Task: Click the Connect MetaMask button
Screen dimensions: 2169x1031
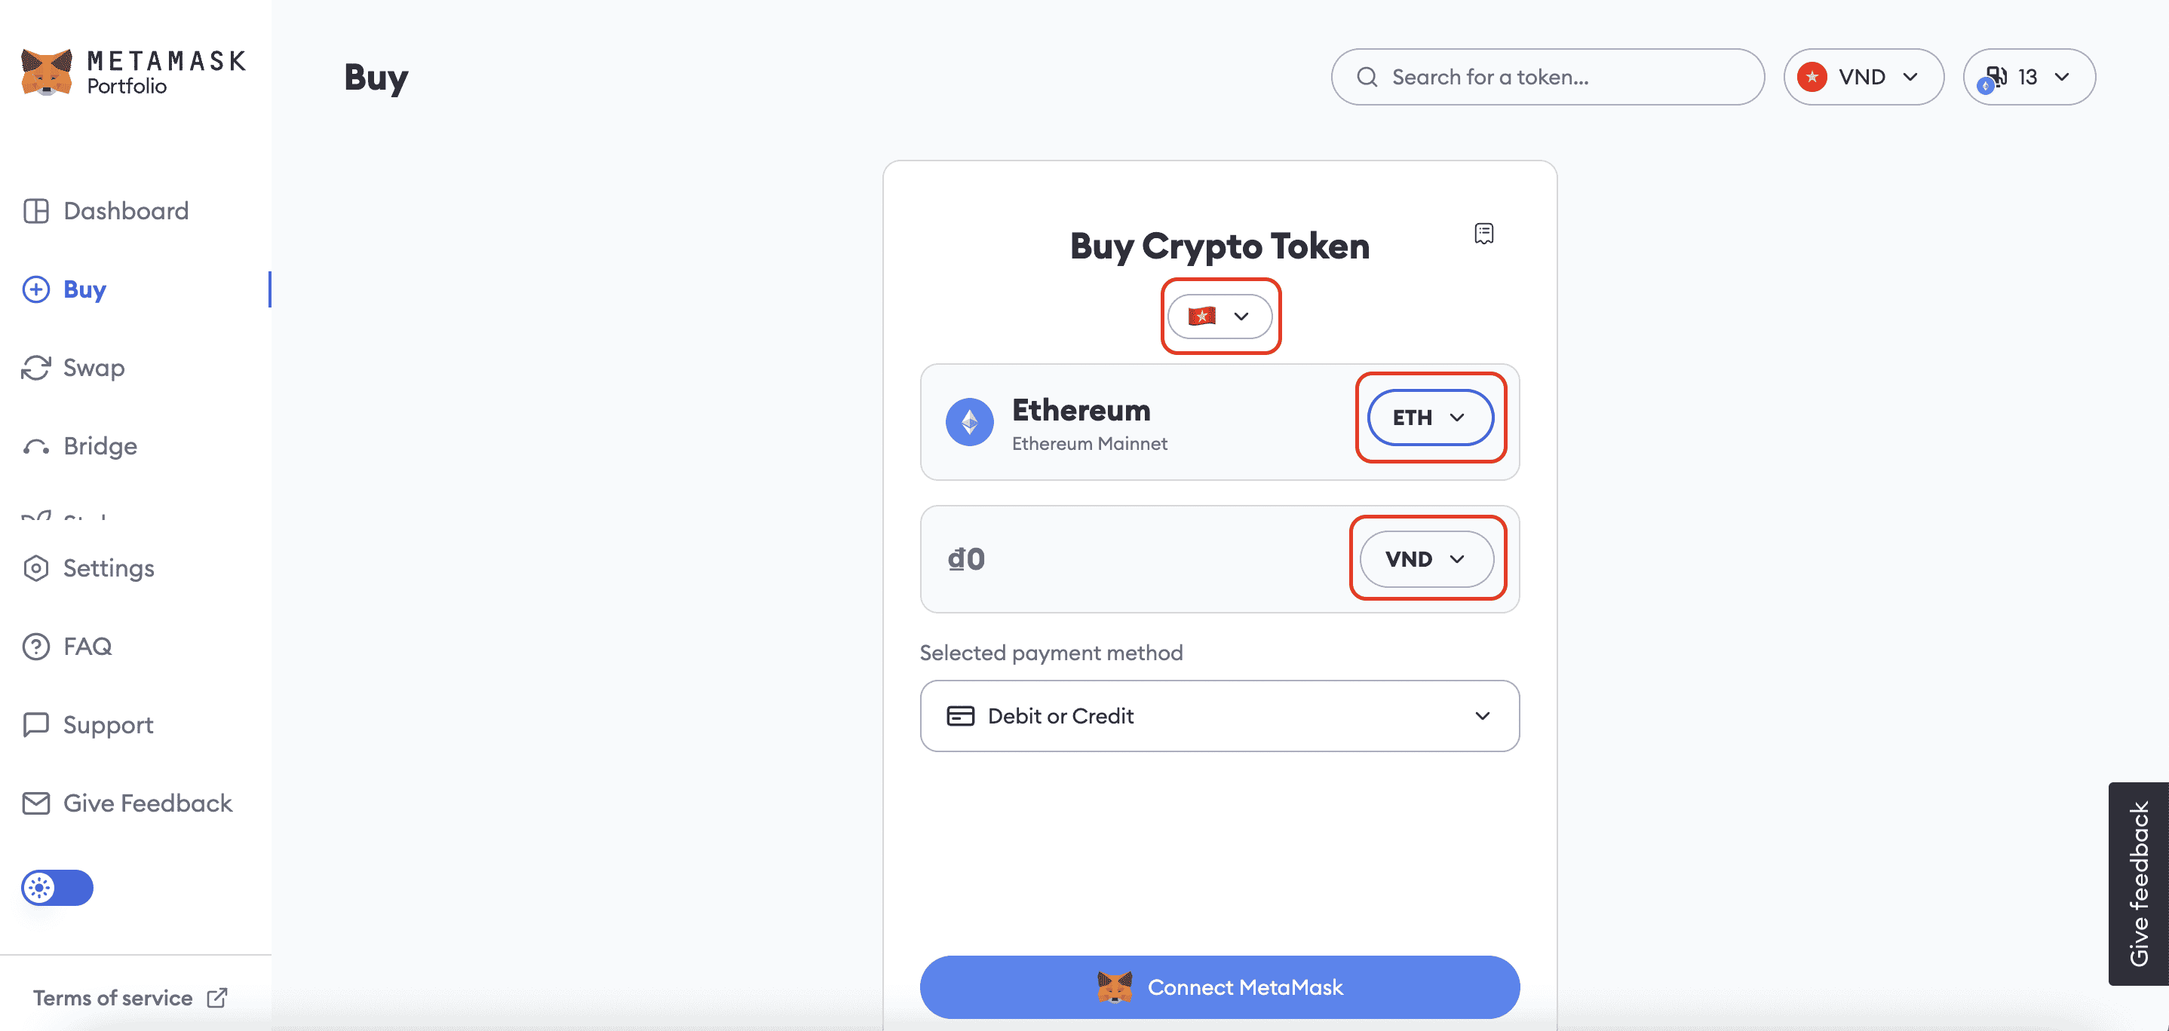Action: [1219, 987]
